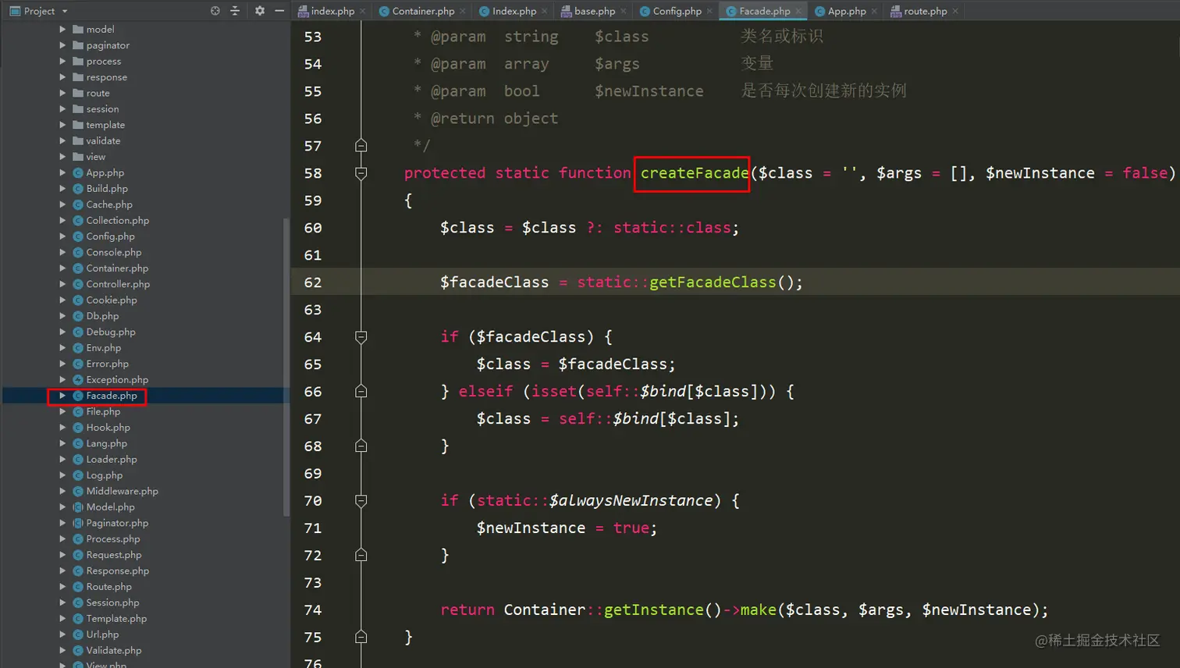Select Validate.php in the project tree
This screenshot has width=1180, height=668.
(x=114, y=650)
